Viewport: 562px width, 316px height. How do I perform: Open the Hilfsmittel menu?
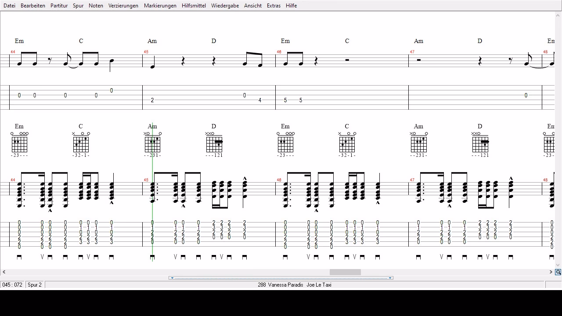tap(194, 6)
